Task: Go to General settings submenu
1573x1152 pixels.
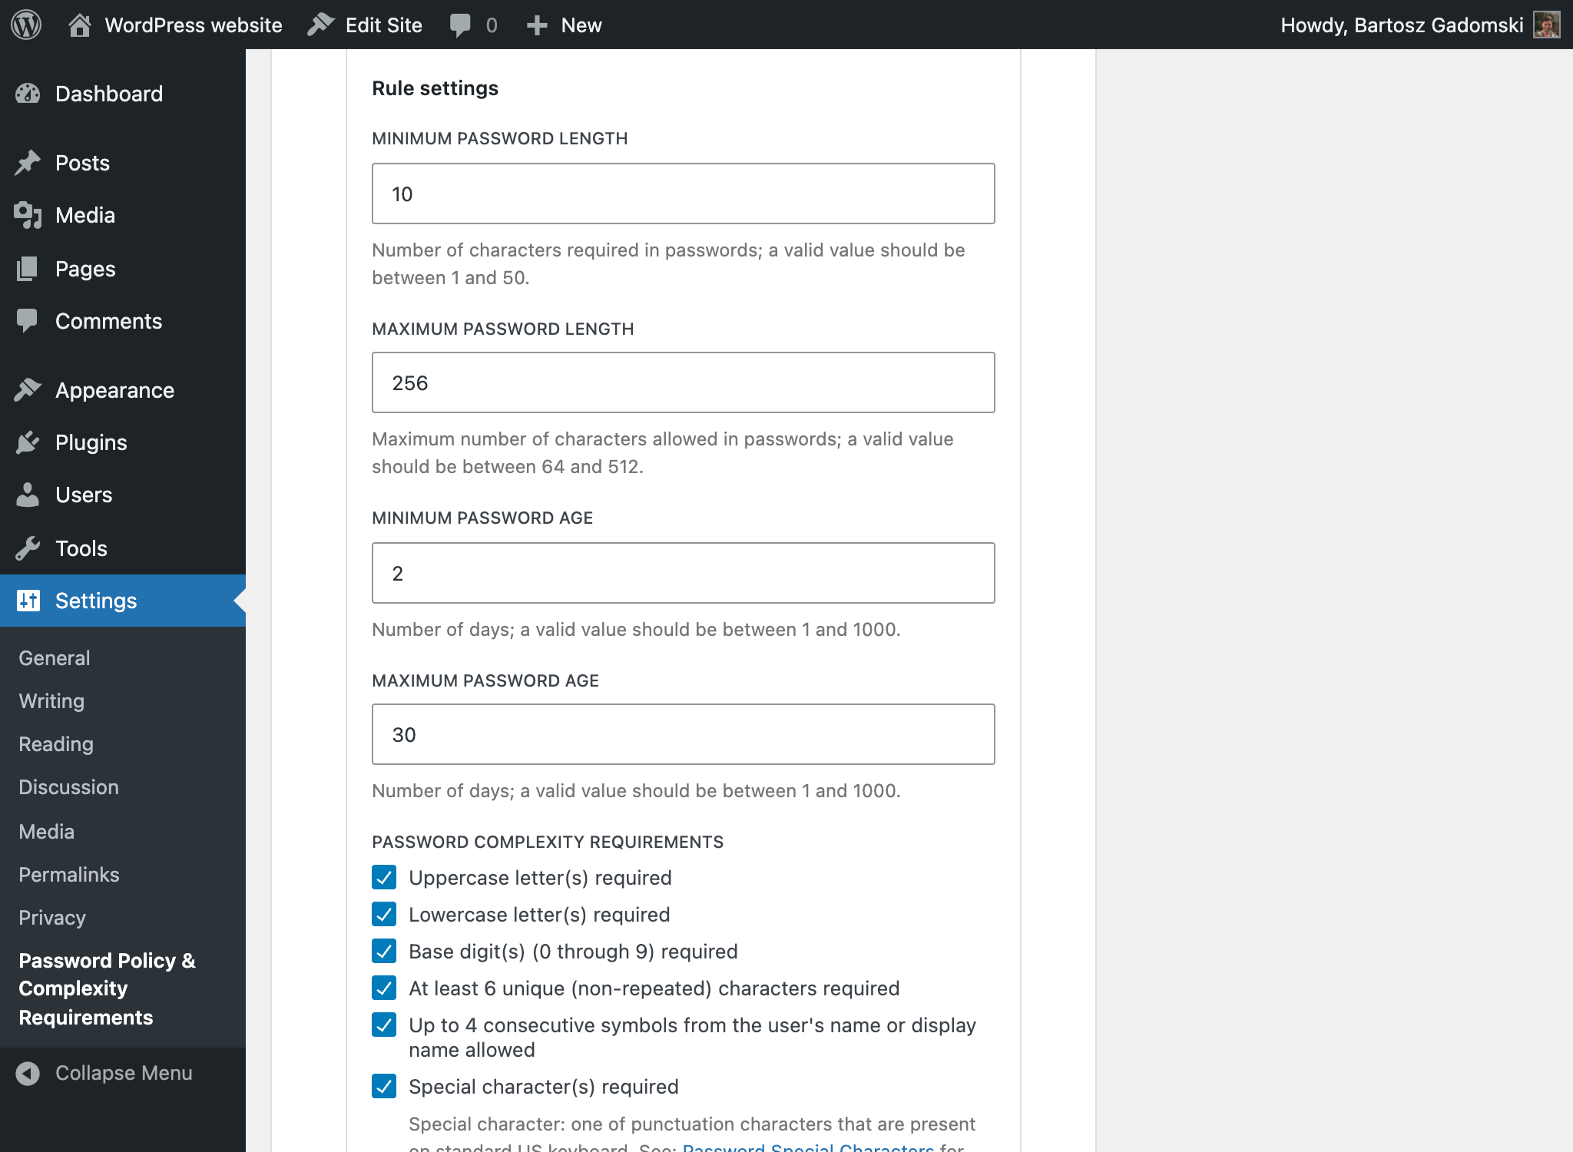Action: coord(55,658)
